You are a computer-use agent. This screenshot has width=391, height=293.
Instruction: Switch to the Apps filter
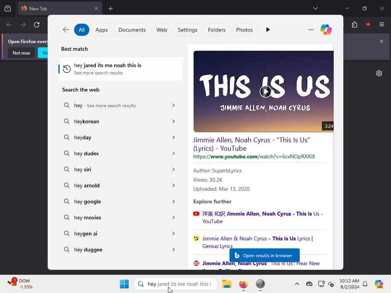click(102, 30)
